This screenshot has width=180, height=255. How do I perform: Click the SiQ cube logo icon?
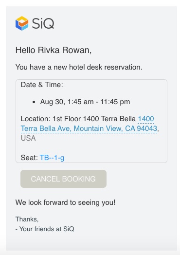(22, 23)
